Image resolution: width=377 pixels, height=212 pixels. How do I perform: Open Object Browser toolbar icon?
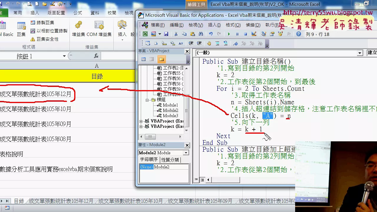[x=280, y=34]
